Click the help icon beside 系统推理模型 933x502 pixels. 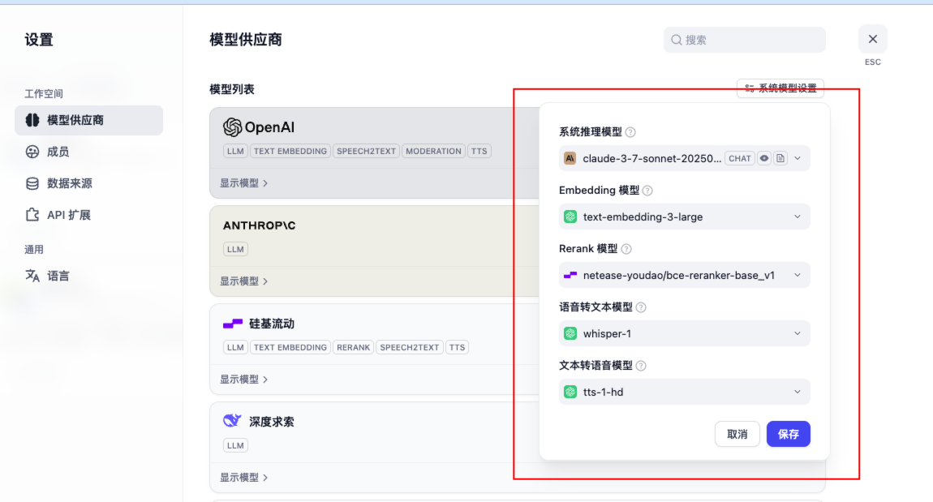[630, 132]
